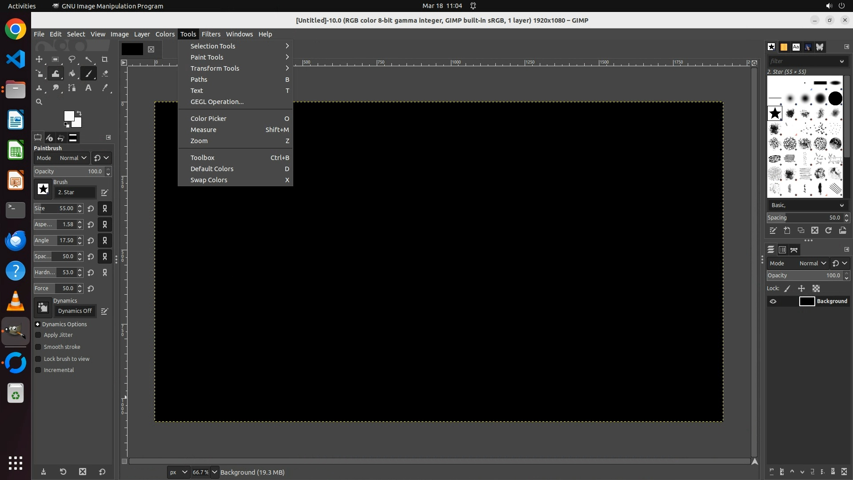Click the foreground color swatch
This screenshot has width=853, height=480.
(x=69, y=116)
